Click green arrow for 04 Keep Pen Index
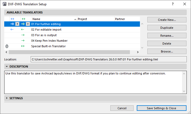Screen dimensions: 191x114 coord(23,41)
